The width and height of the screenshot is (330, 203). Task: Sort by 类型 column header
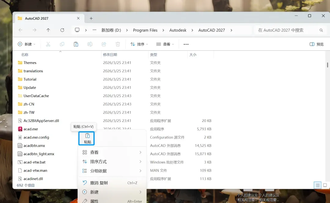pos(154,55)
